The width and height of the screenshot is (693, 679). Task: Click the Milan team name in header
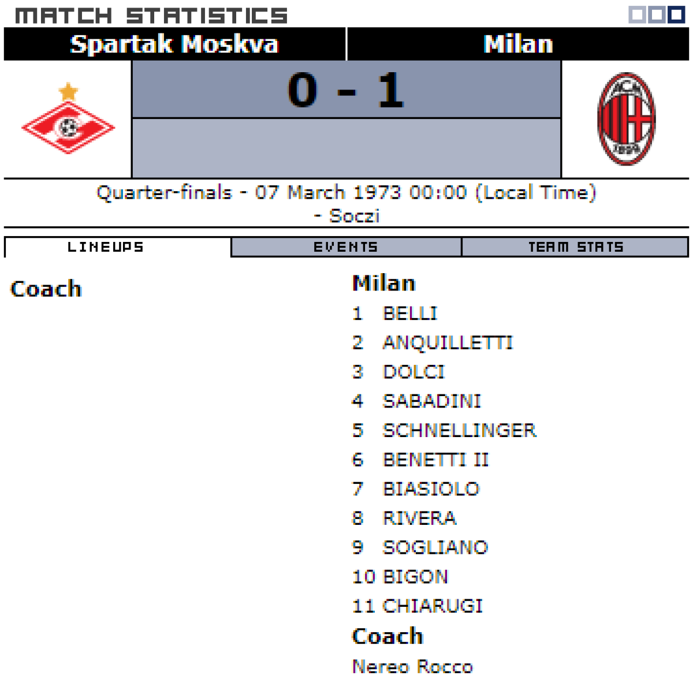click(518, 44)
